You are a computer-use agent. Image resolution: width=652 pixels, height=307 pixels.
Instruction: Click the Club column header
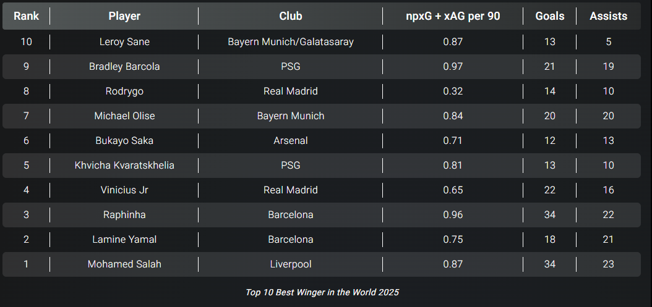click(x=291, y=16)
